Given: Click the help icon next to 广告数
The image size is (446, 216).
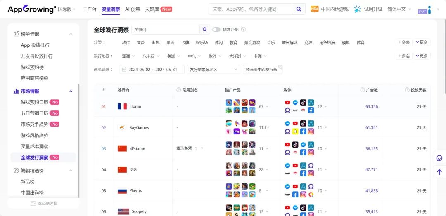Looking at the screenshot, I should click(x=363, y=90).
